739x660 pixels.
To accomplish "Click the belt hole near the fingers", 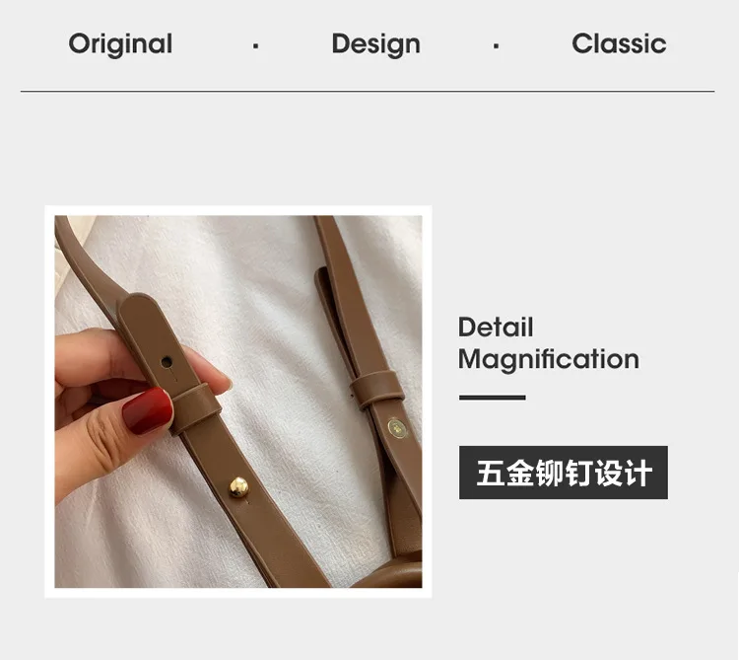I will coord(167,362).
